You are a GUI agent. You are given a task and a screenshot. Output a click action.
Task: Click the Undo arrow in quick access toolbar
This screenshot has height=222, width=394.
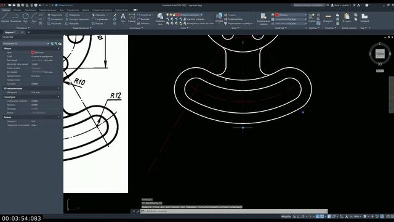click(41, 5)
